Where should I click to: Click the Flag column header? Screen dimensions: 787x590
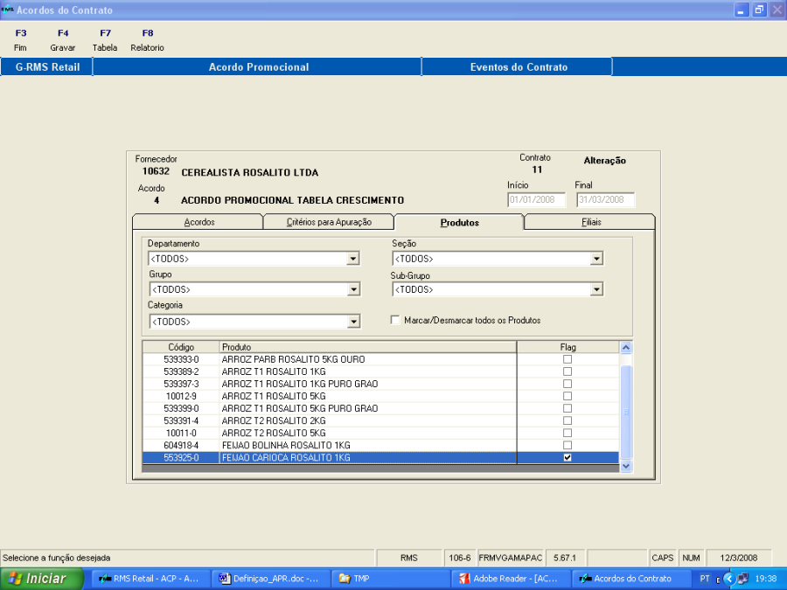[x=568, y=347]
